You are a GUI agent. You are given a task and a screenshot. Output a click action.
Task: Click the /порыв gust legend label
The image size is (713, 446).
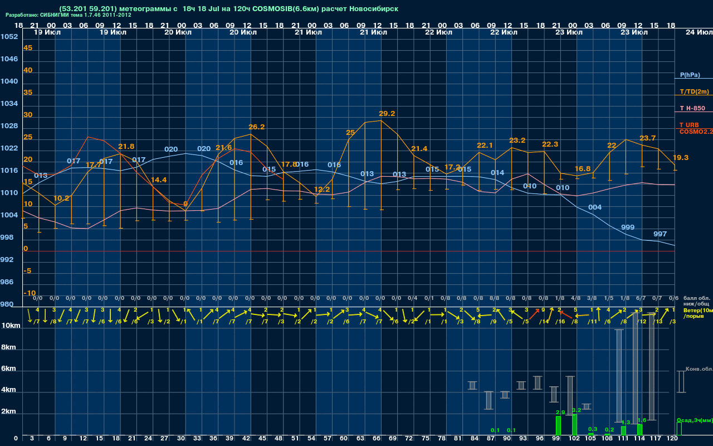[x=694, y=316]
